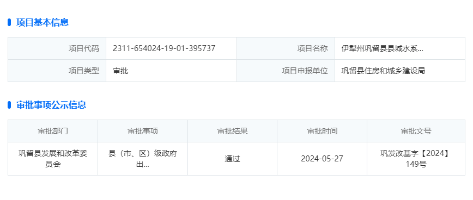473x200 pixels.
Task: Click the 审批文号 column header
Action: [416, 131]
